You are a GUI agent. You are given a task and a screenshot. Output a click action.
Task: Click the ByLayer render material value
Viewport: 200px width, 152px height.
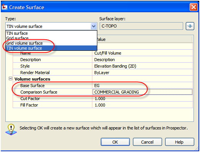[143, 73]
